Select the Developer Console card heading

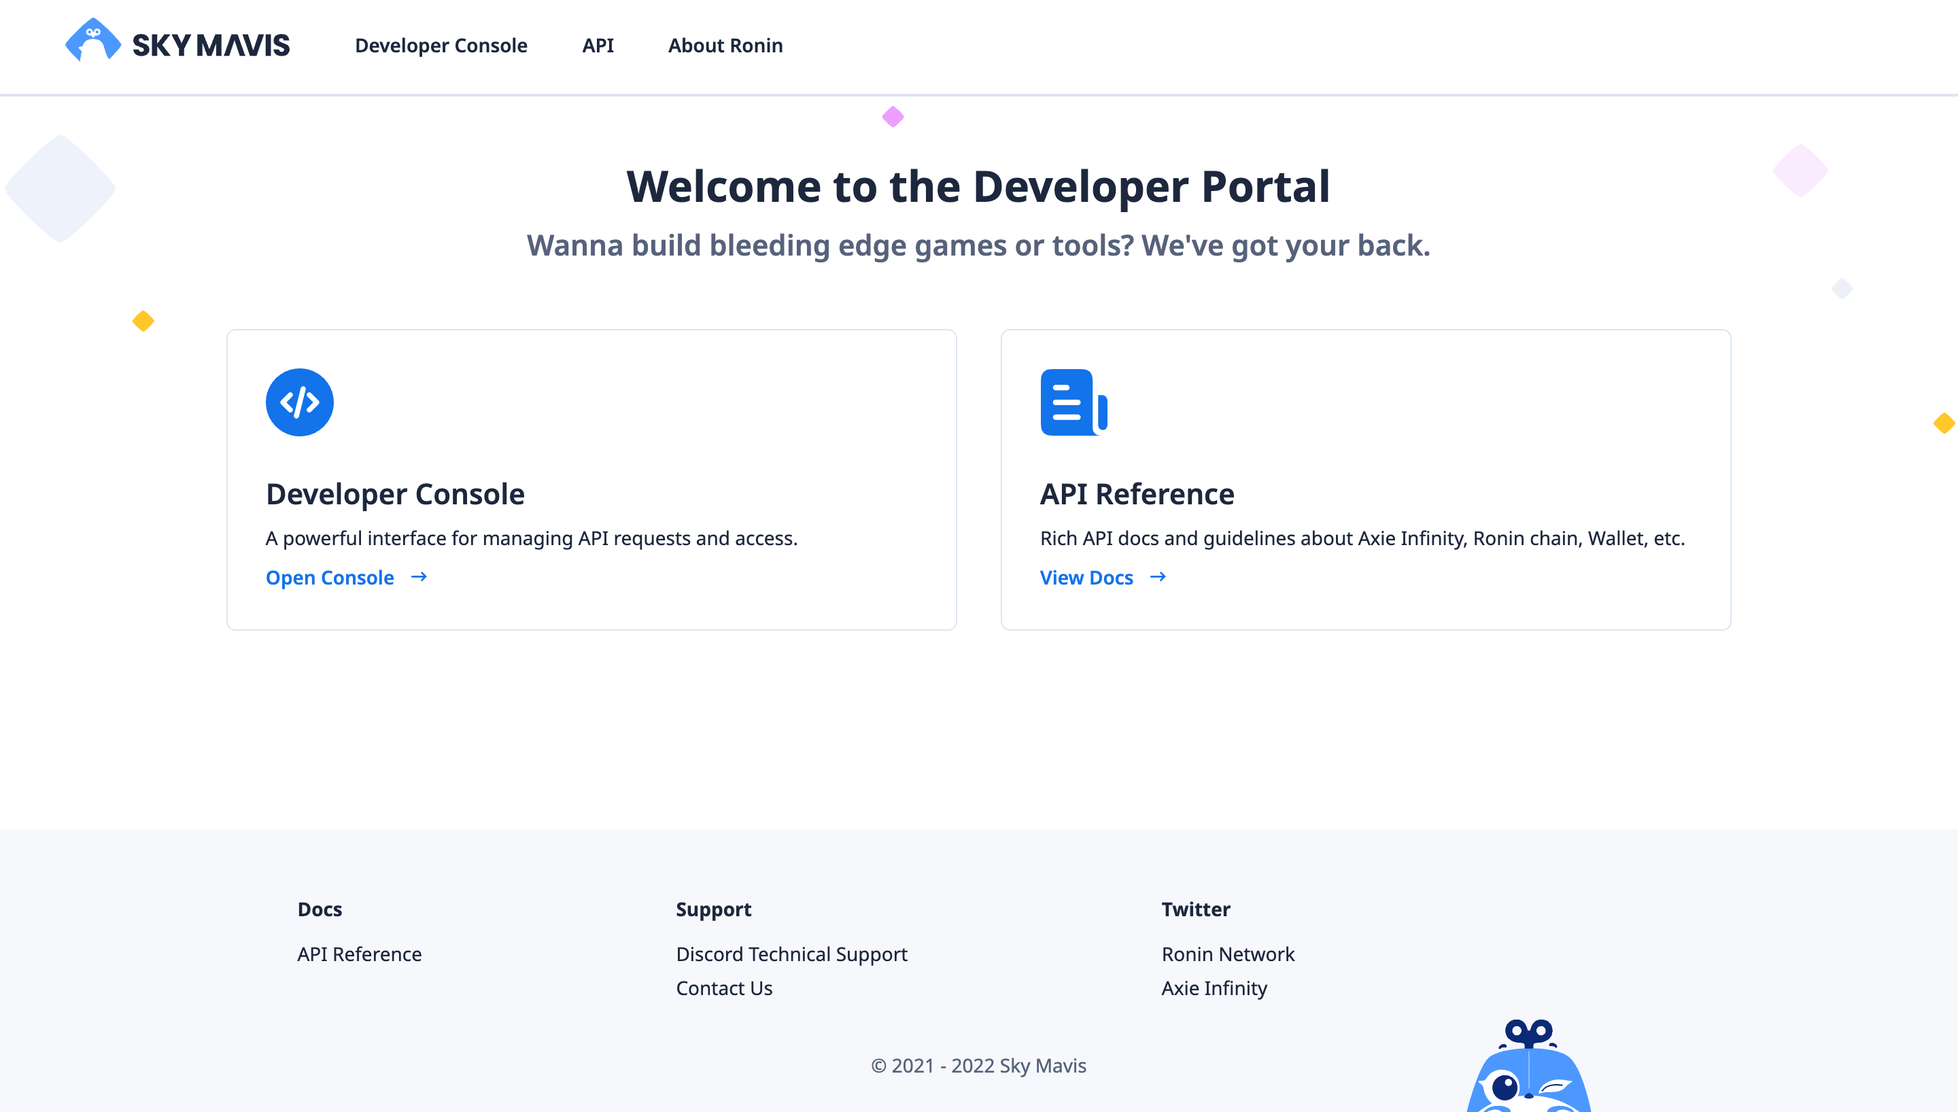click(x=395, y=494)
